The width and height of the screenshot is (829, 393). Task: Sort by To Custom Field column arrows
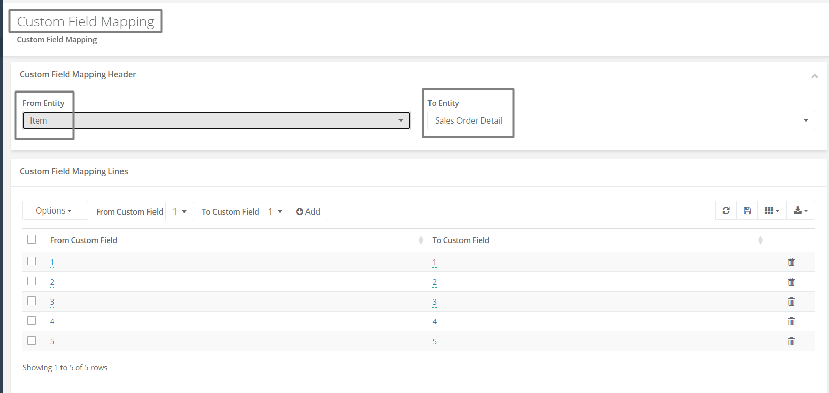point(760,240)
